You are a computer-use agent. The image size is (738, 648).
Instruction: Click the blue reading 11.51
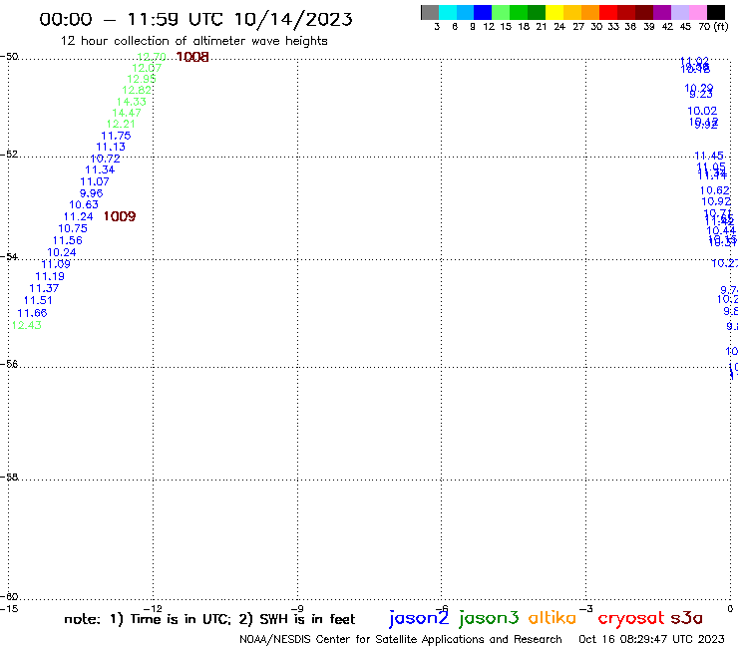click(x=38, y=301)
